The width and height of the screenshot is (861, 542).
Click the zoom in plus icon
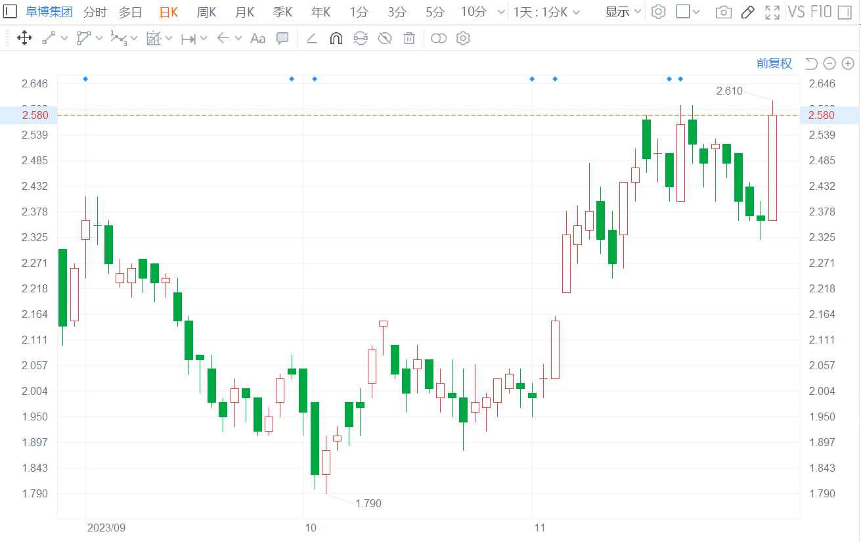point(848,63)
